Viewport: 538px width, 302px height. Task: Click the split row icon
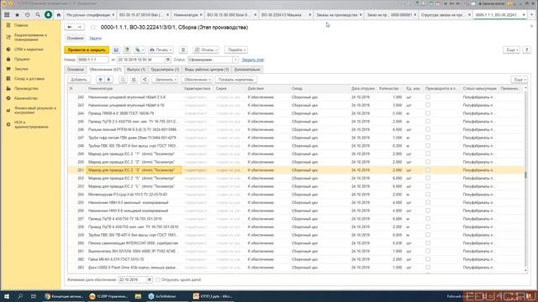[145, 80]
